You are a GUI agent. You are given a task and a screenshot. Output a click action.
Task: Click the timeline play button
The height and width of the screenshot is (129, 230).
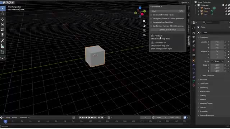(89, 118)
